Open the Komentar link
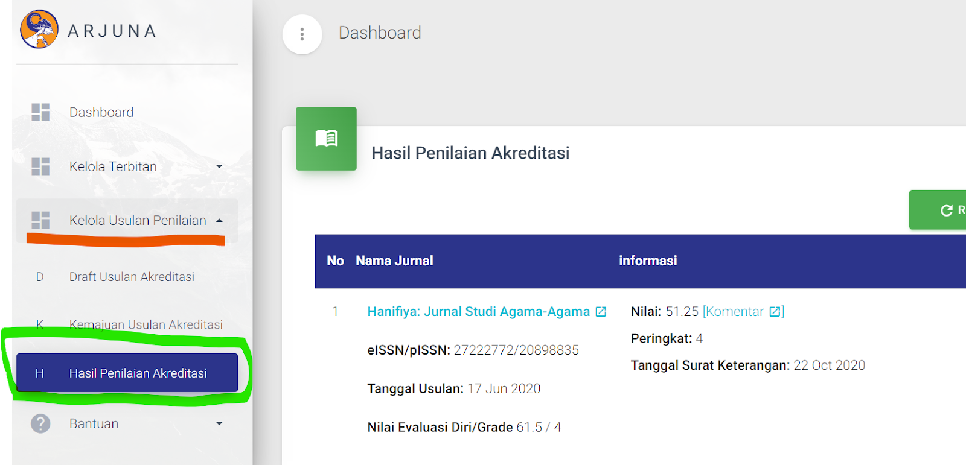 tap(735, 312)
